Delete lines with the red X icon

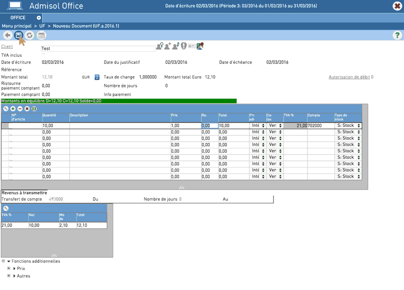[x=27, y=109]
